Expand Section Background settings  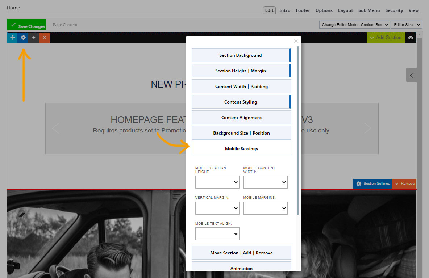point(241,55)
